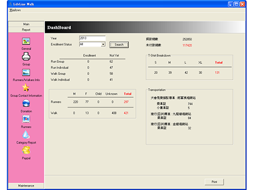Open the Donation globe icon
The image size is (254, 190).
point(26,103)
